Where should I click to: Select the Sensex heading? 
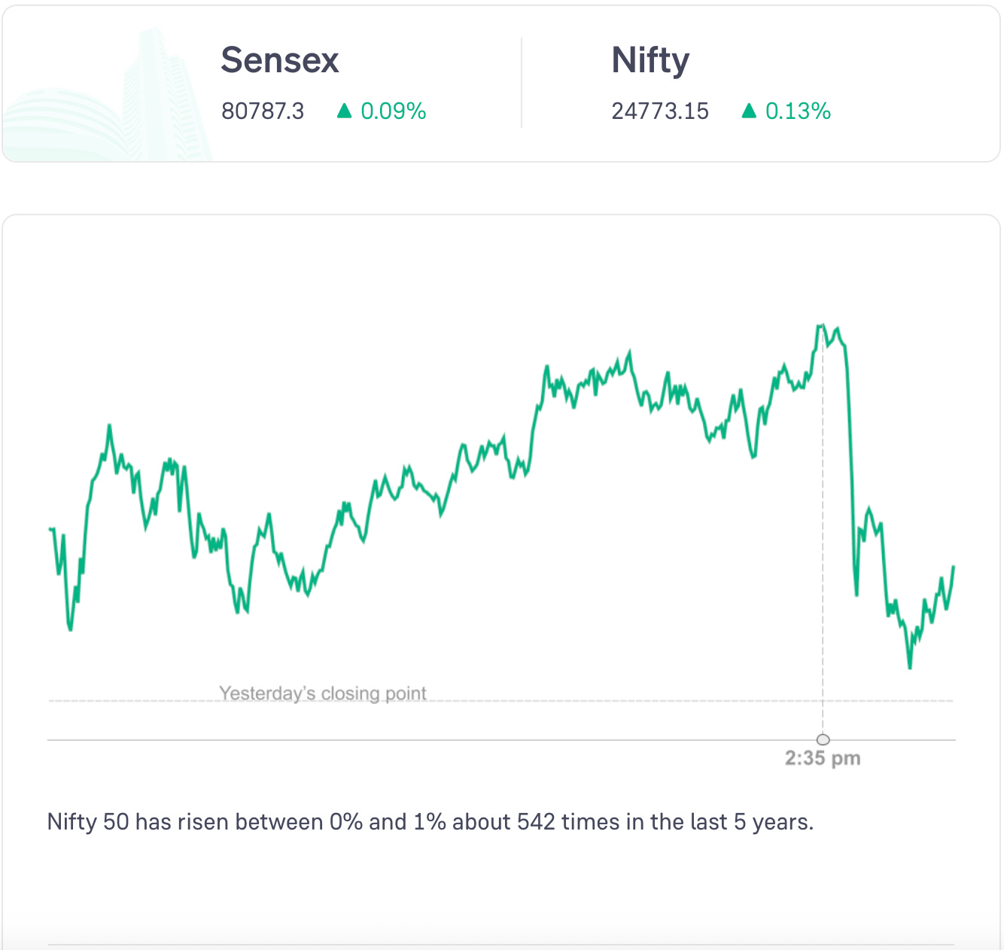[x=280, y=60]
